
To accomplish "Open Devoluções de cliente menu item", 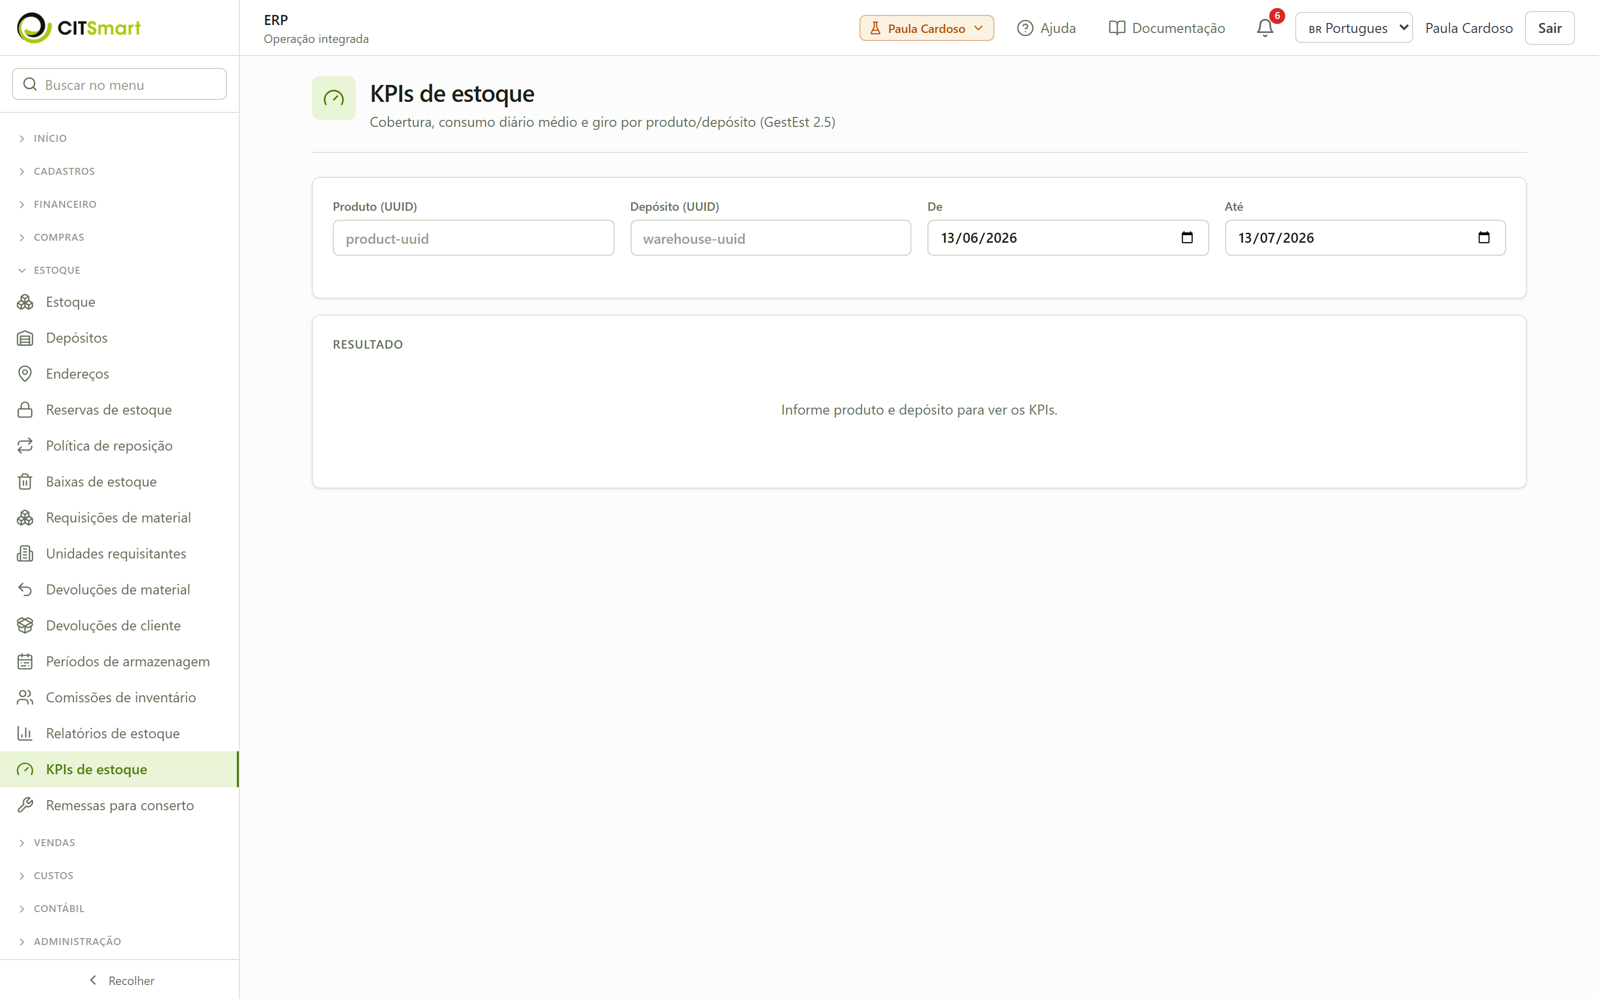I will tap(119, 626).
